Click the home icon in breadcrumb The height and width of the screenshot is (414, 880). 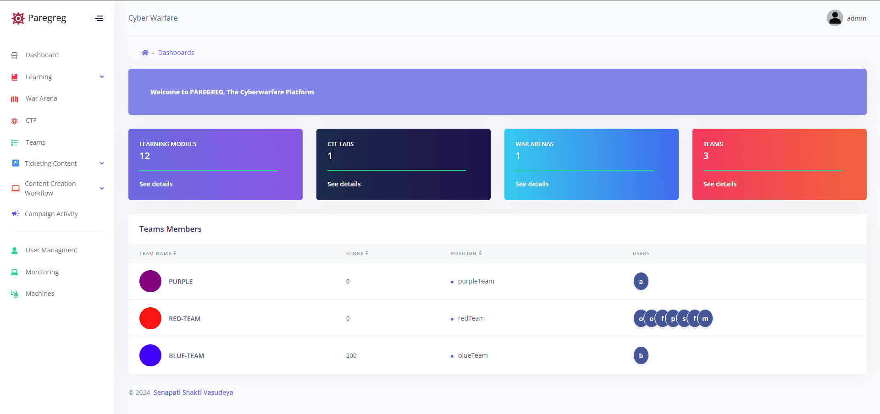[145, 53]
